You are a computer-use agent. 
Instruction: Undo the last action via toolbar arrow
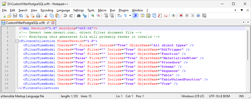click(65, 16)
